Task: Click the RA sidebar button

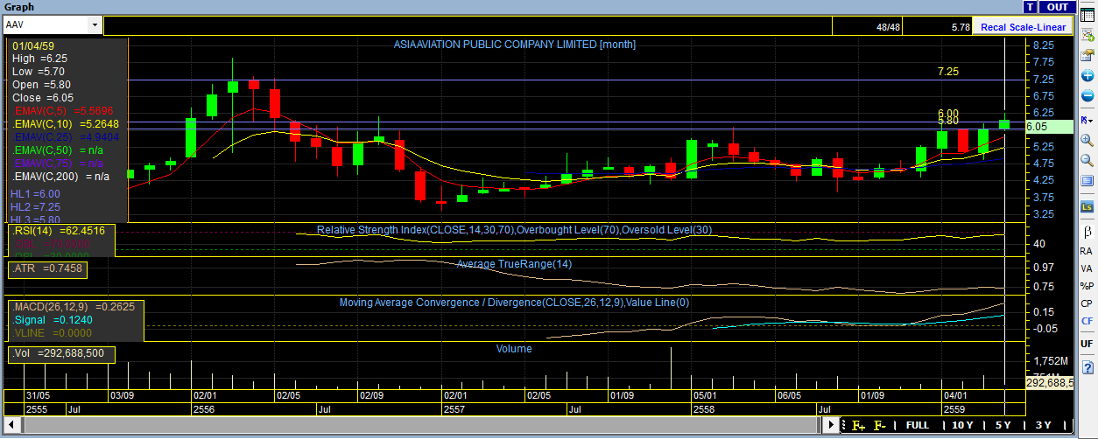Action: click(x=1087, y=251)
